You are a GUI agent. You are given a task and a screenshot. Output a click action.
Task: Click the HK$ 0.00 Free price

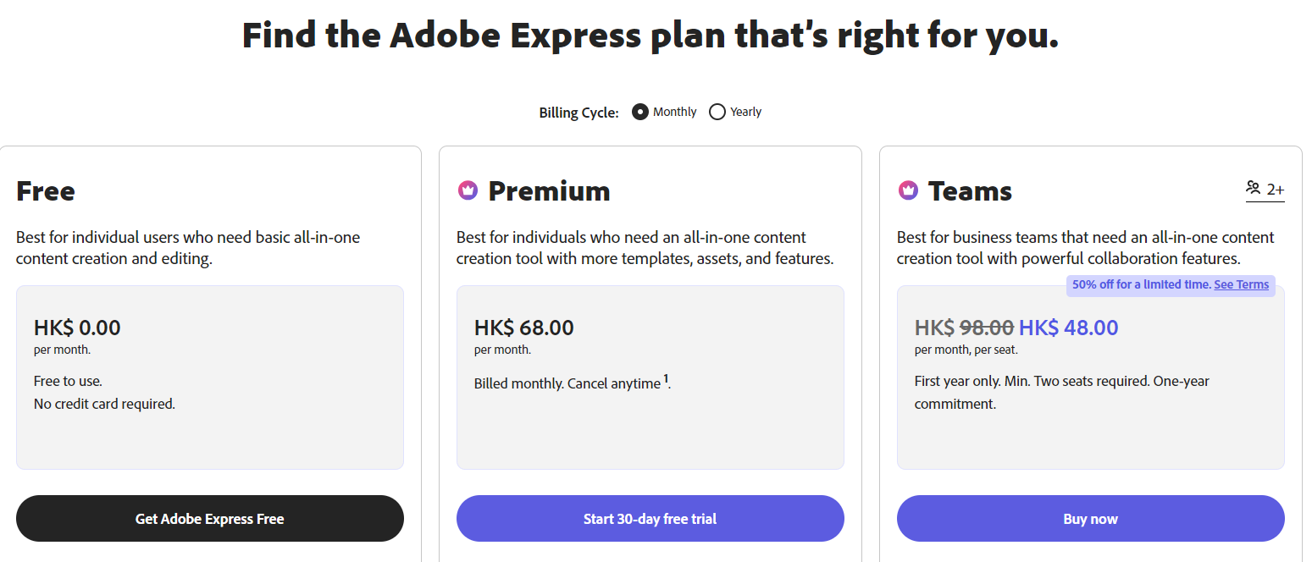click(x=77, y=328)
